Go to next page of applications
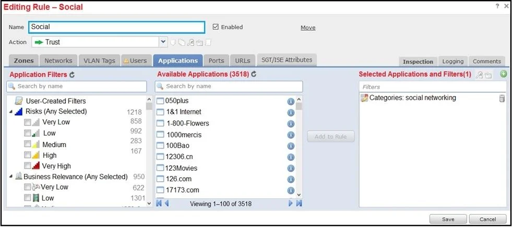Image resolution: width=512 pixels, height=227 pixels. coord(290,204)
